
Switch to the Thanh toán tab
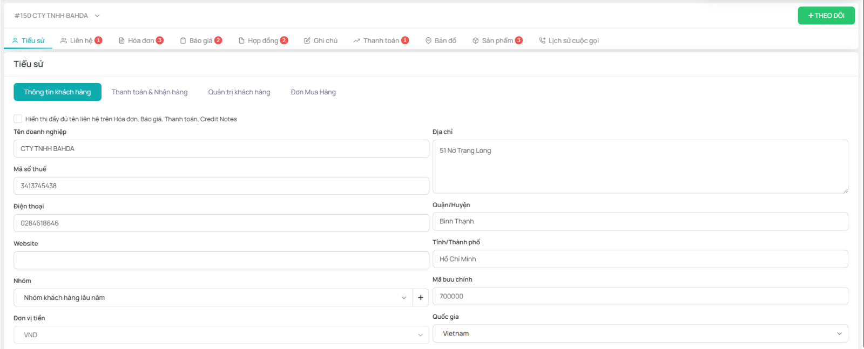pos(381,41)
